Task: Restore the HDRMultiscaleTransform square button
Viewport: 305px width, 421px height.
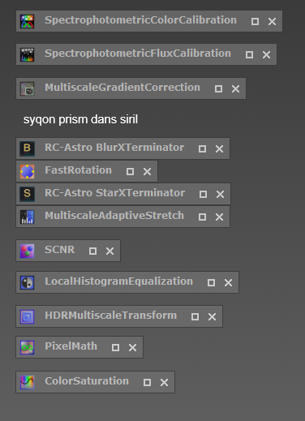Action: pyautogui.click(x=195, y=316)
